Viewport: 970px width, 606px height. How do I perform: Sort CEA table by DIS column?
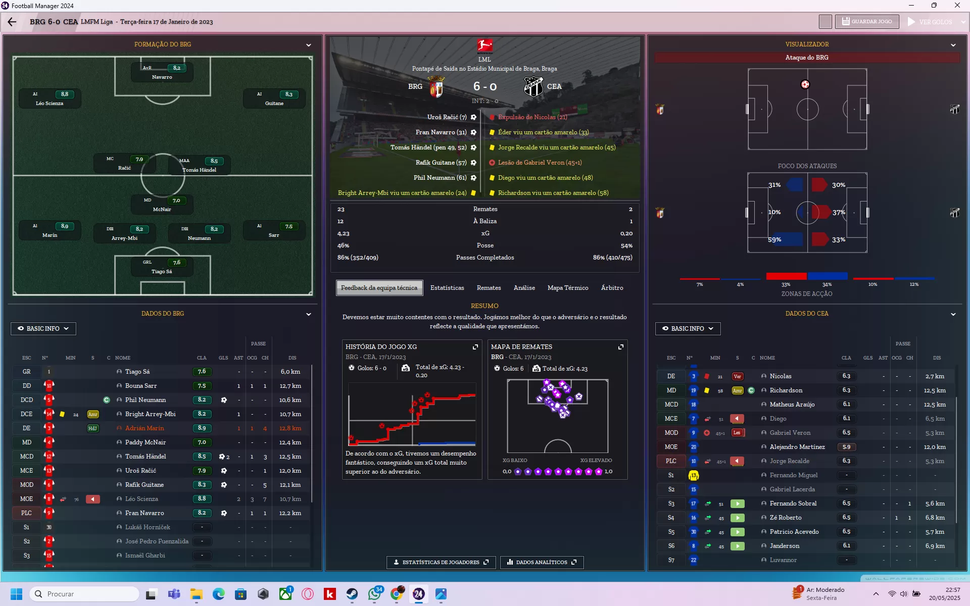click(x=937, y=358)
